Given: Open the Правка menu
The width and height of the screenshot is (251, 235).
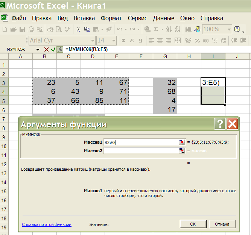Looking at the screenshot, I should (42, 18).
